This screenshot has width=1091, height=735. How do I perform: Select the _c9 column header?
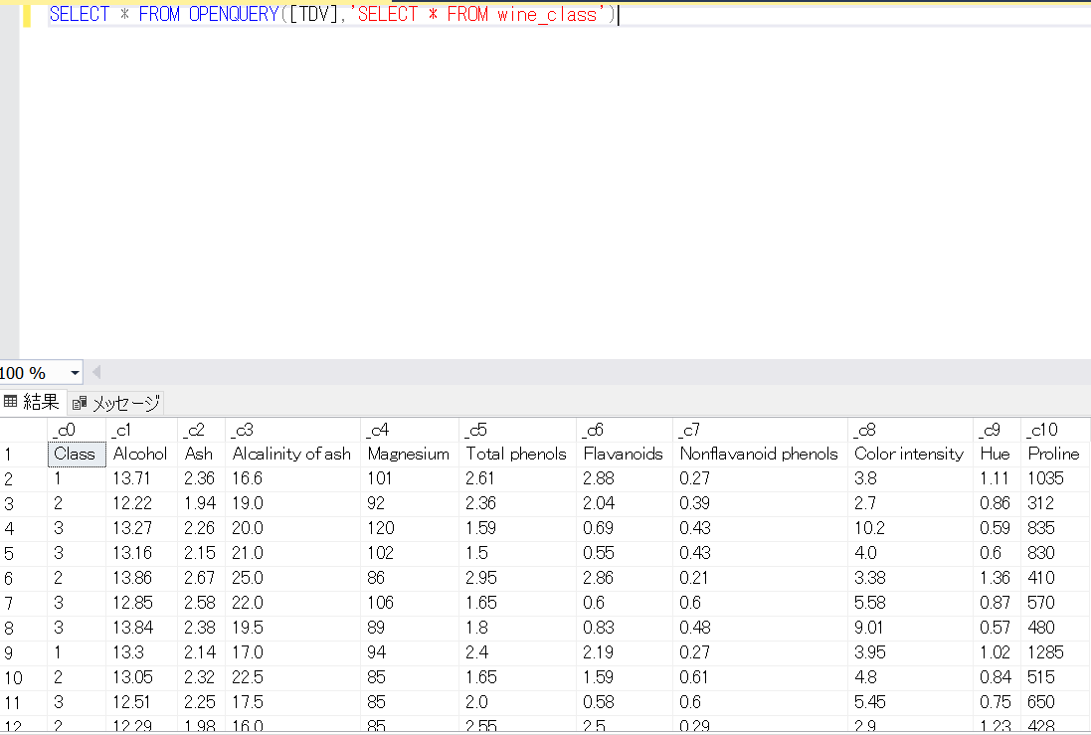tap(998, 430)
